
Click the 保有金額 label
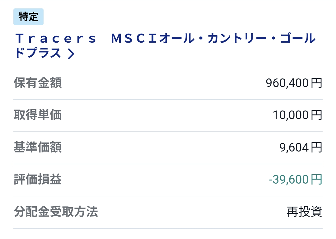(x=38, y=83)
